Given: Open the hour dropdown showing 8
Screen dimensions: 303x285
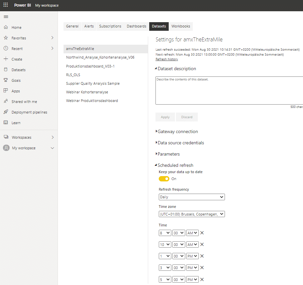Looking at the screenshot, I should click(x=165, y=233).
